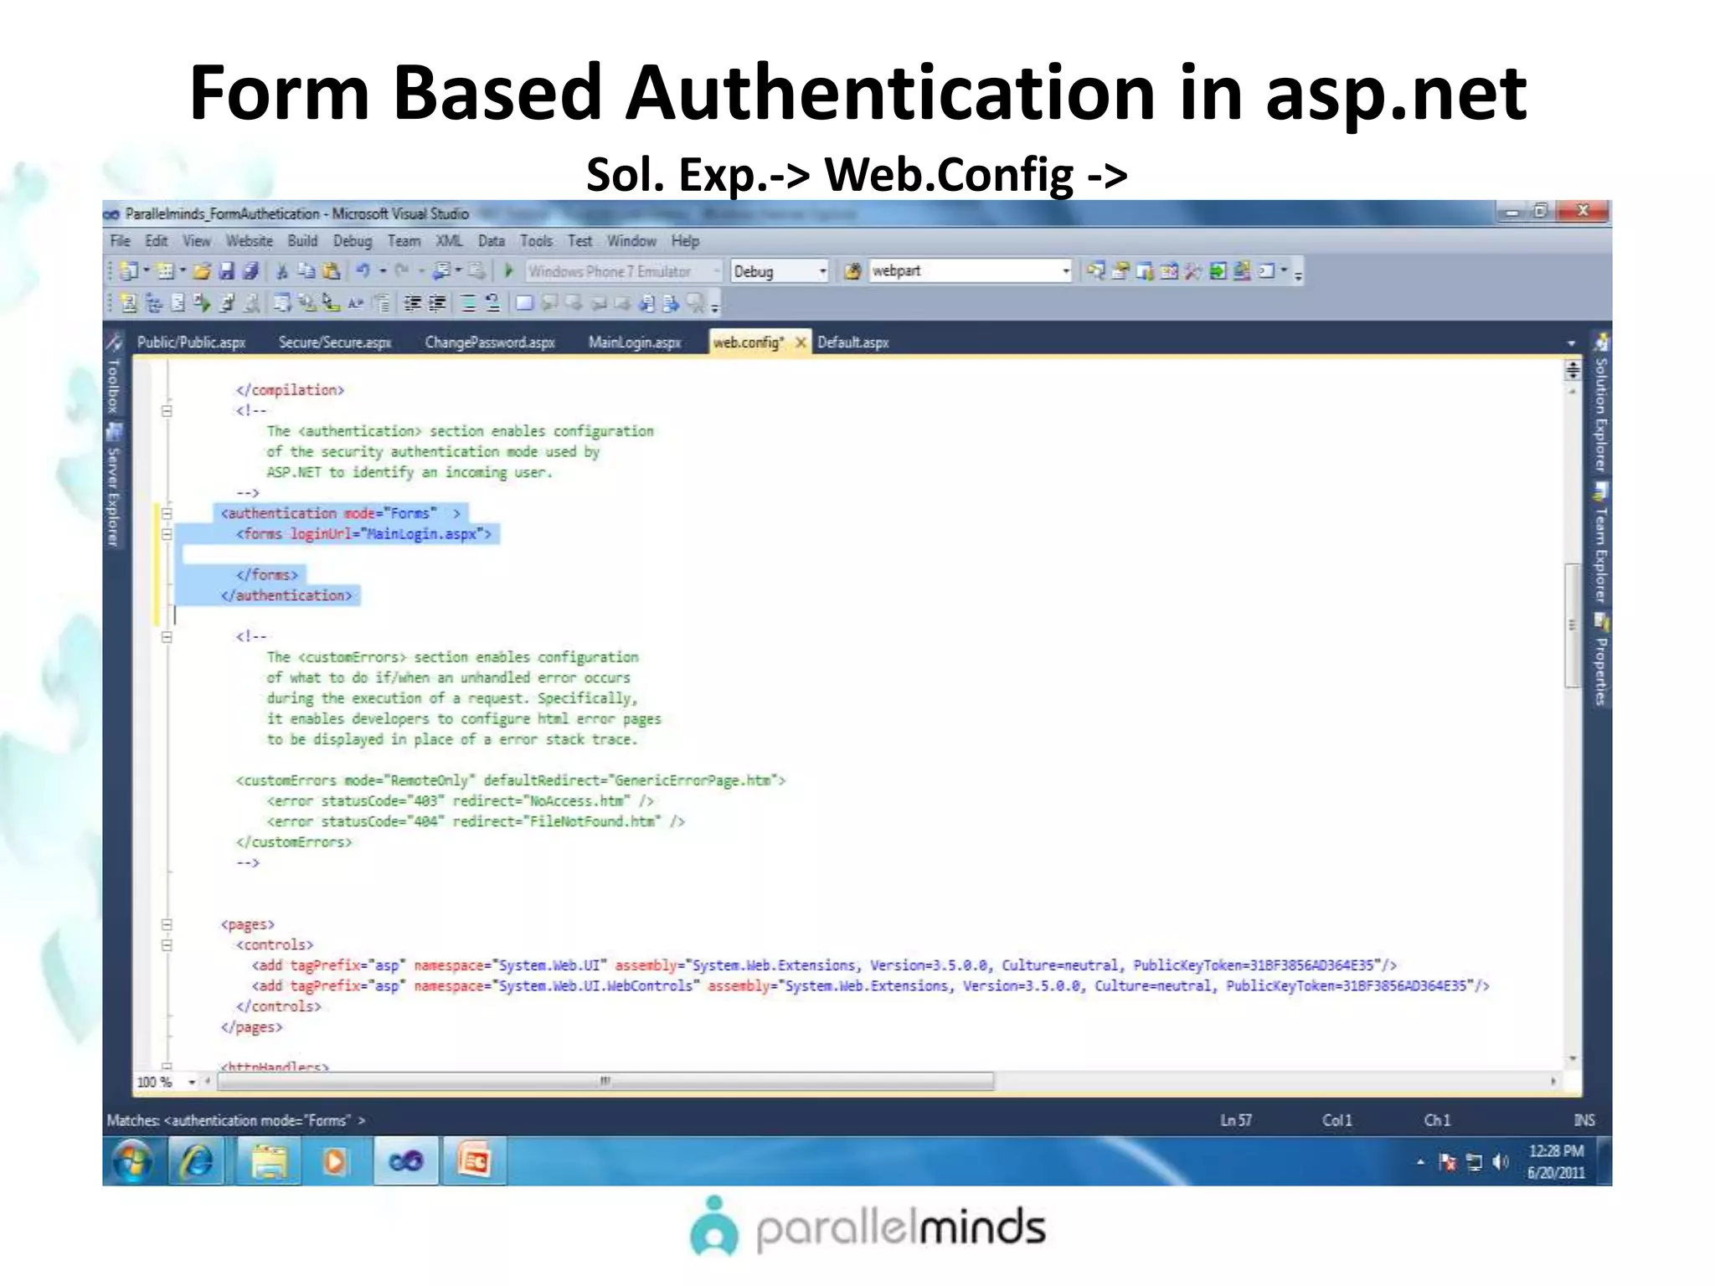This screenshot has height=1286, width=1715.
Task: Start debugging with green play icon
Action: point(507,270)
